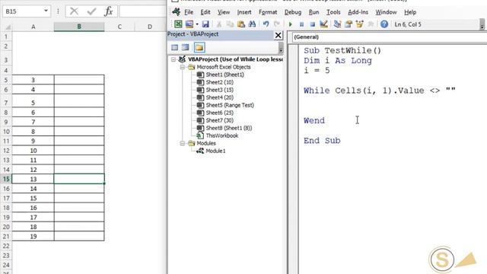This screenshot has height=274, width=487.
Task: Click the Excel select-all corner triangle
Action: coord(8,27)
